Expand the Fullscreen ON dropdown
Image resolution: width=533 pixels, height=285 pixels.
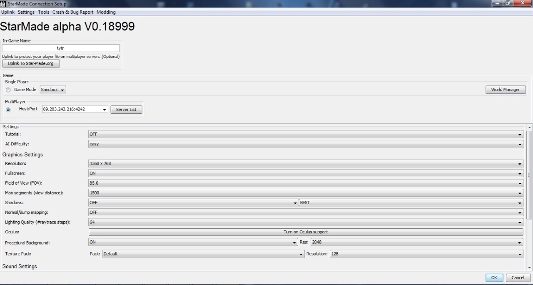(306, 173)
